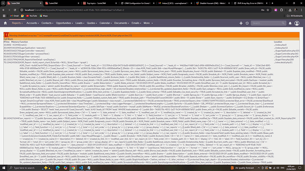
Task: Close the Top topics - SuiteCRM tab
Action: coord(116,3)
